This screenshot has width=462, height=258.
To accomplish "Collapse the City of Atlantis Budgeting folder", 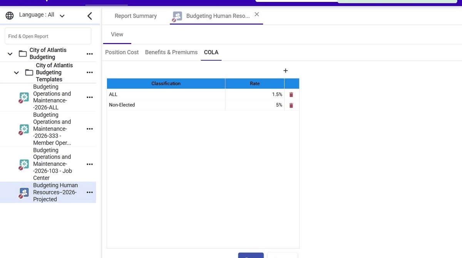I will click(x=10, y=54).
